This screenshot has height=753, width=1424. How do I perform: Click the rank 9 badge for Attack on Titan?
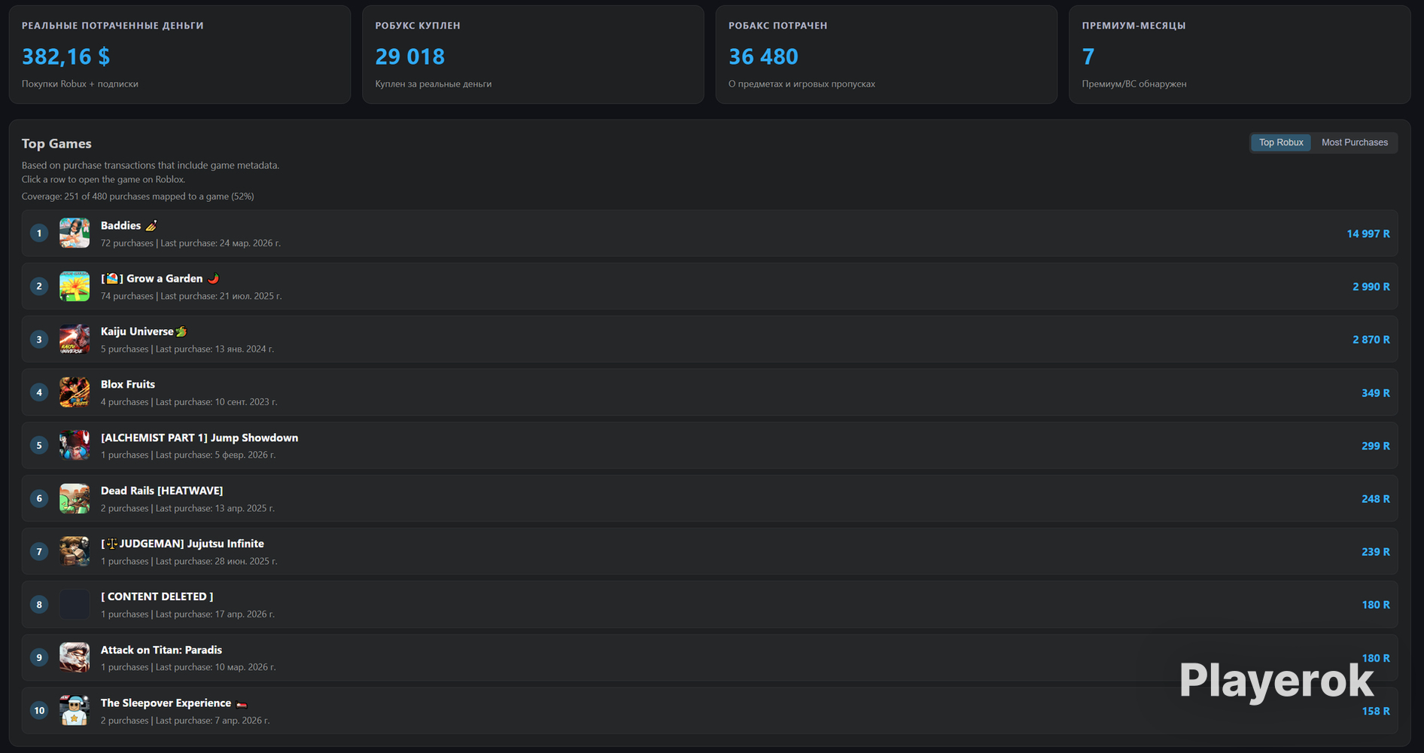click(x=39, y=657)
